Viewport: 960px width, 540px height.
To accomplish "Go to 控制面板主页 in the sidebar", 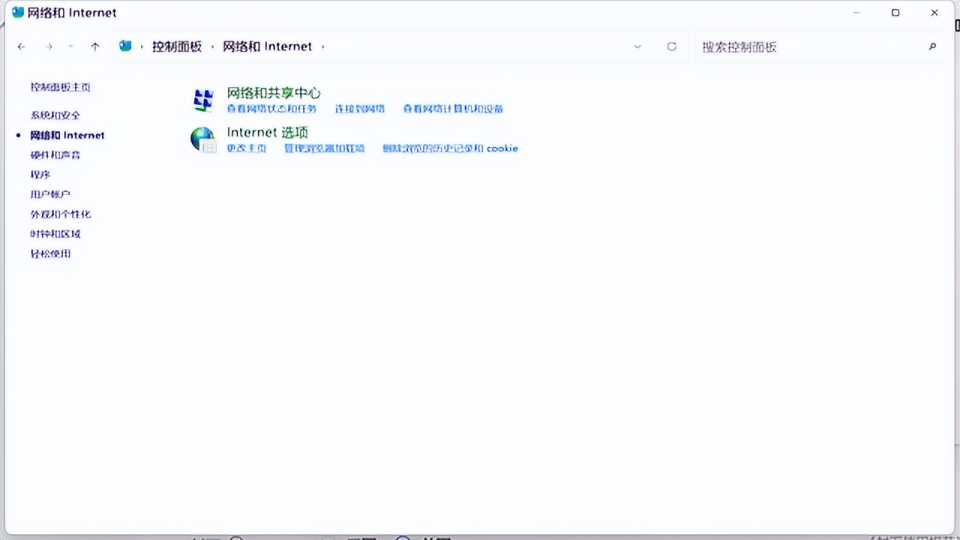I will point(61,87).
